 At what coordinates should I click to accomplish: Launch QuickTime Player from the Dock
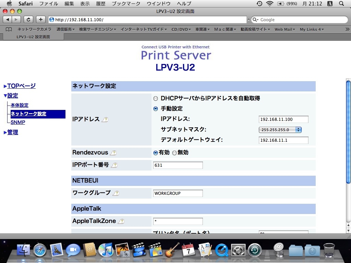pos(222,250)
